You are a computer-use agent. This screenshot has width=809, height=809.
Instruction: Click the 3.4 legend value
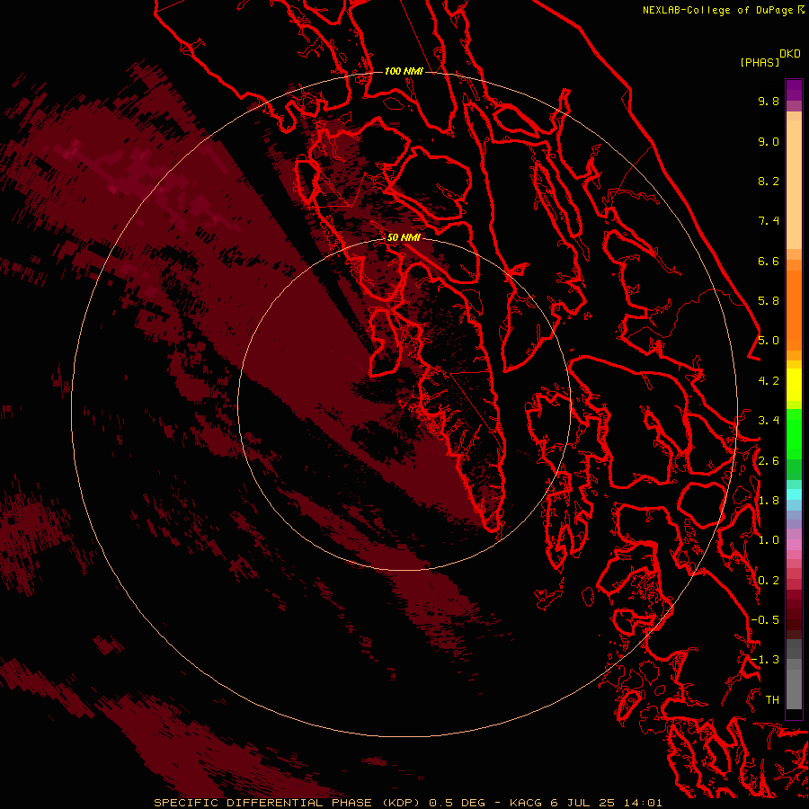(x=769, y=421)
